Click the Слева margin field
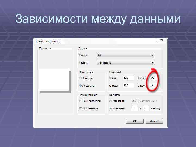Viewport: 196px width, 147px height. [128, 78]
